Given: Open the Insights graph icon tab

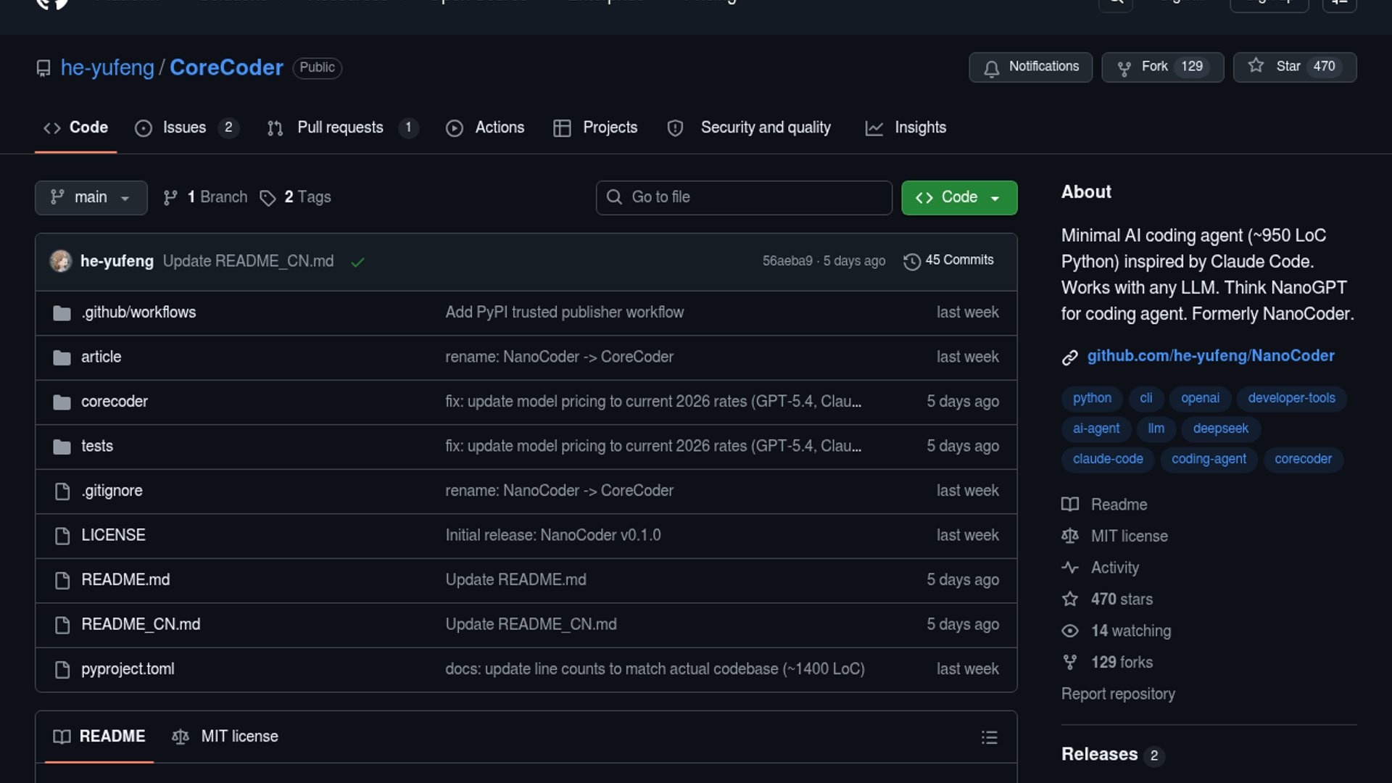Looking at the screenshot, I should (x=874, y=128).
